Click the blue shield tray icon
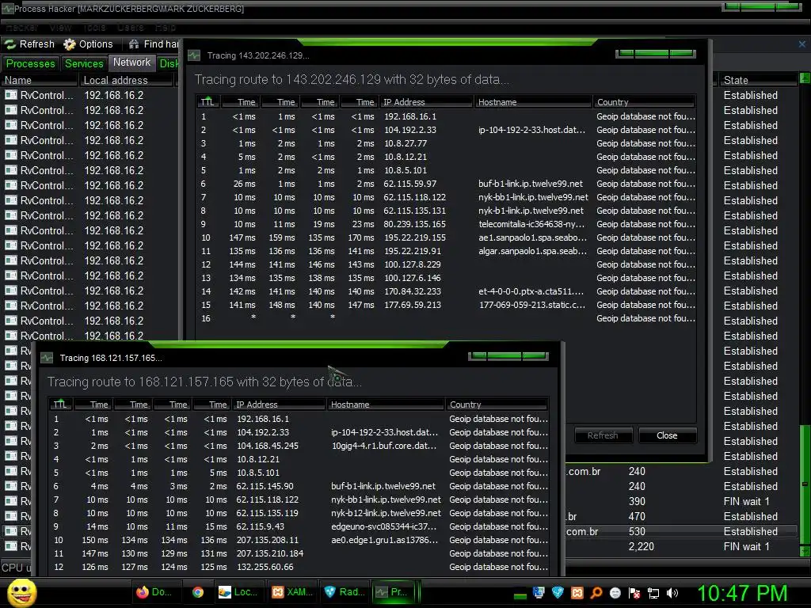 (x=558, y=593)
